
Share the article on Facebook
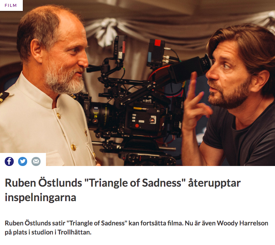click(9, 161)
